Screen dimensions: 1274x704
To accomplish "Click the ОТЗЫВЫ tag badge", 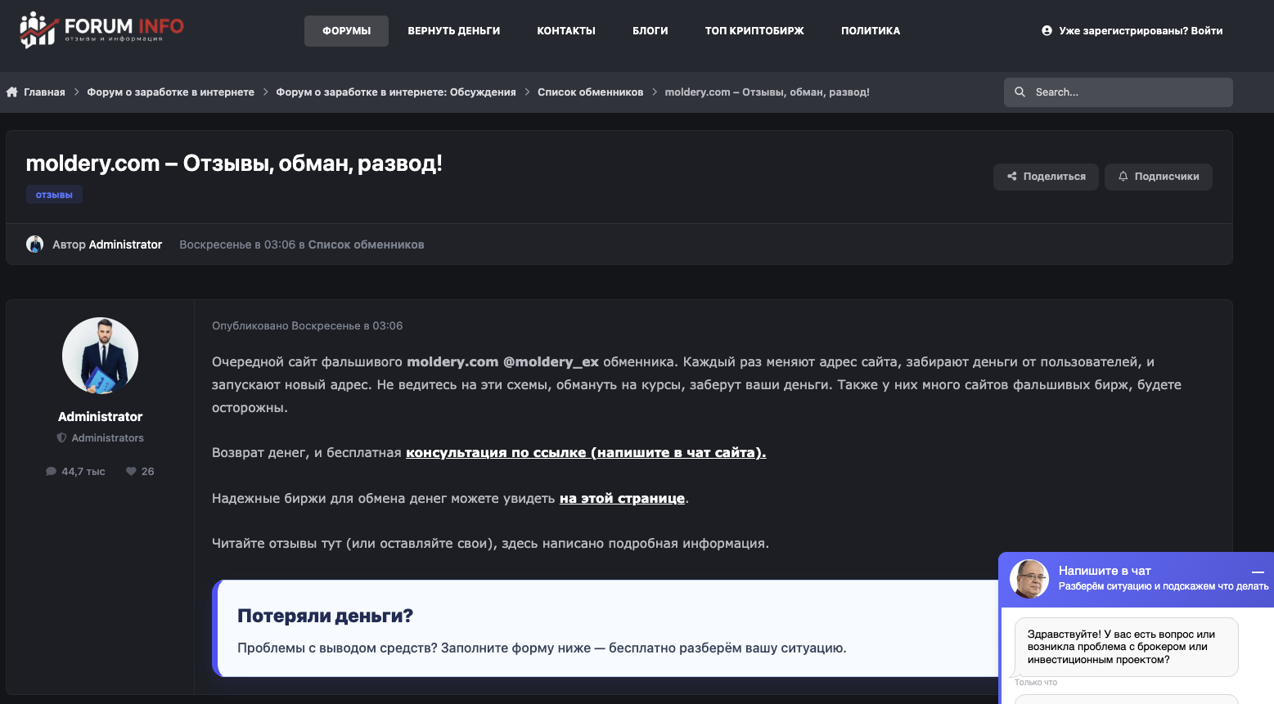I will pyautogui.click(x=54, y=195).
